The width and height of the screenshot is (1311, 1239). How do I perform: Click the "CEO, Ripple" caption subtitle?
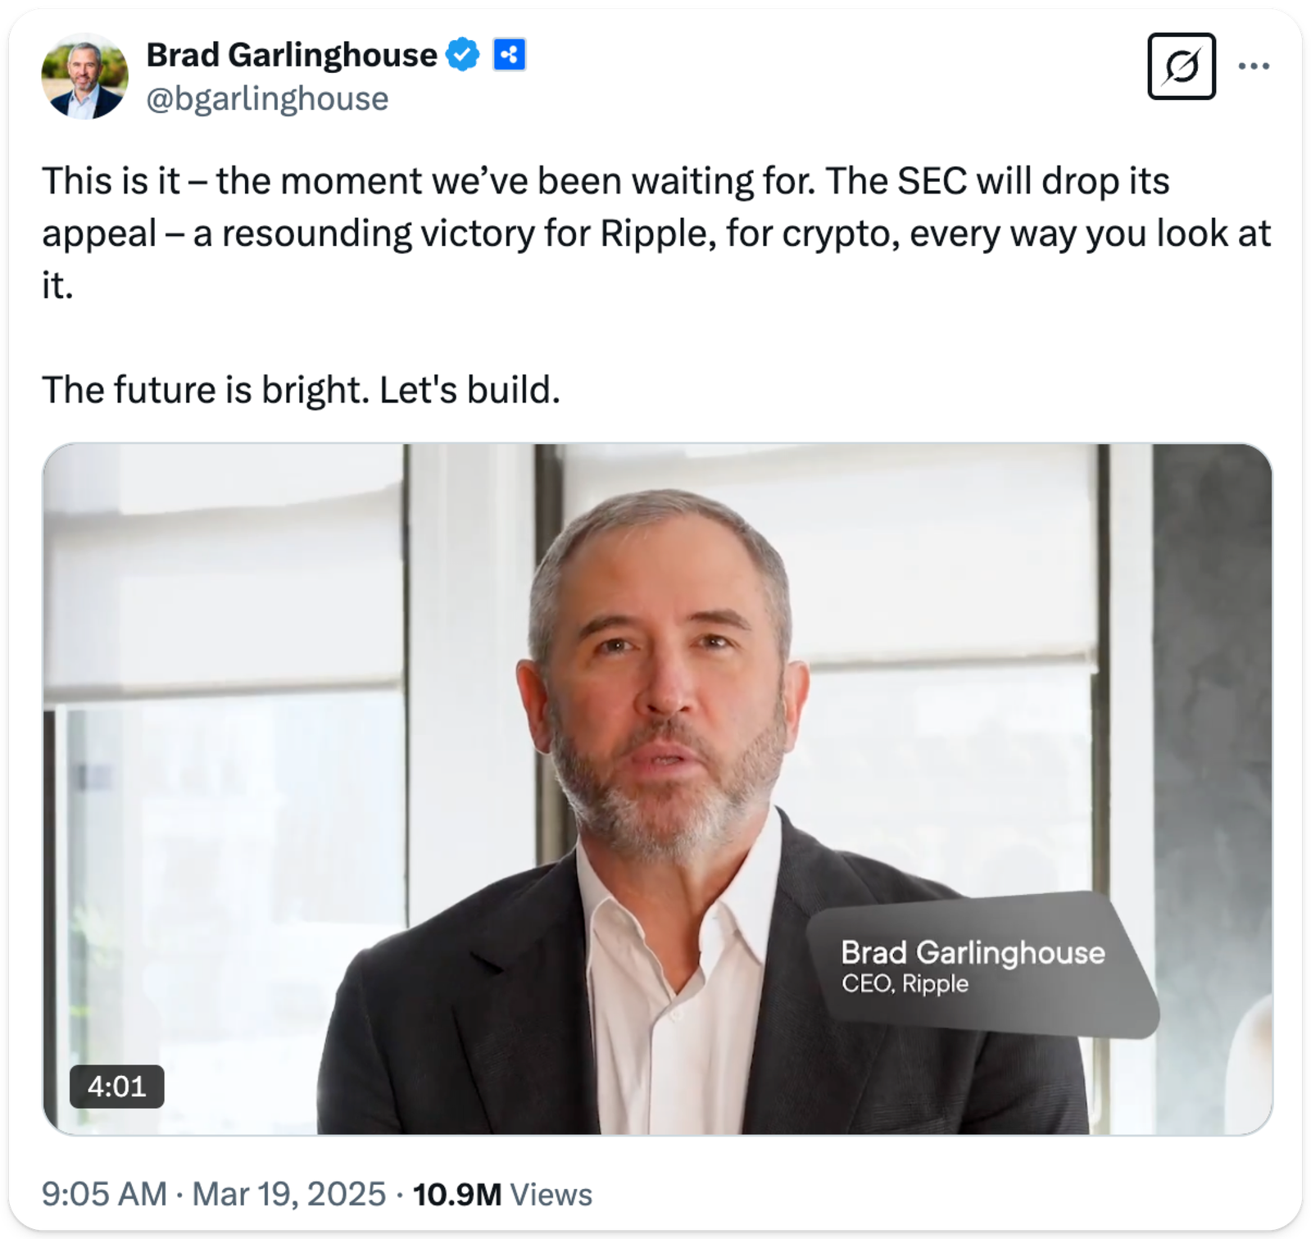coord(905,983)
